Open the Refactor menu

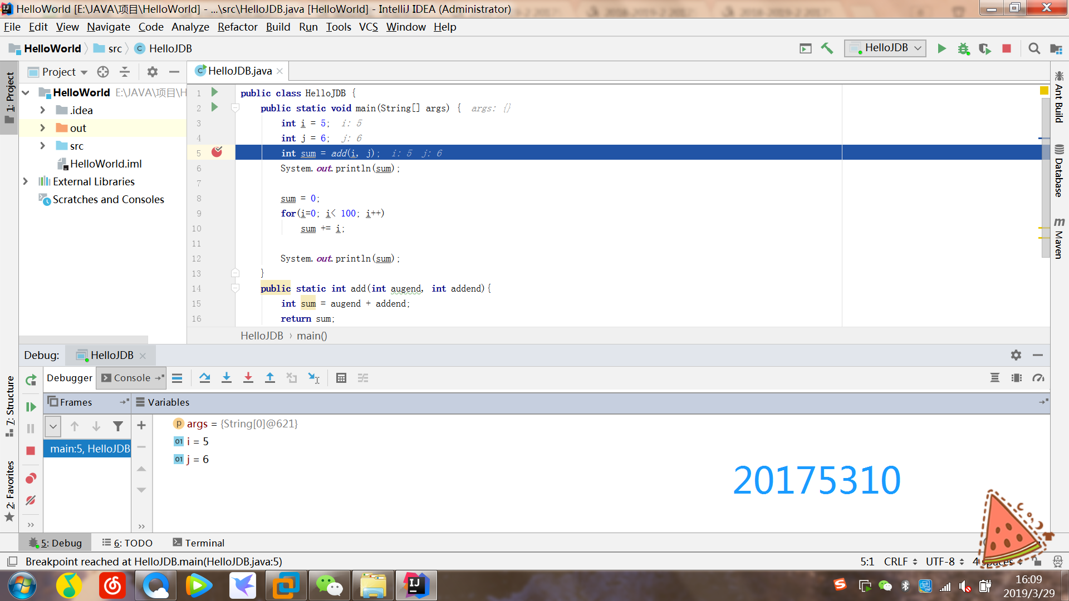(237, 27)
